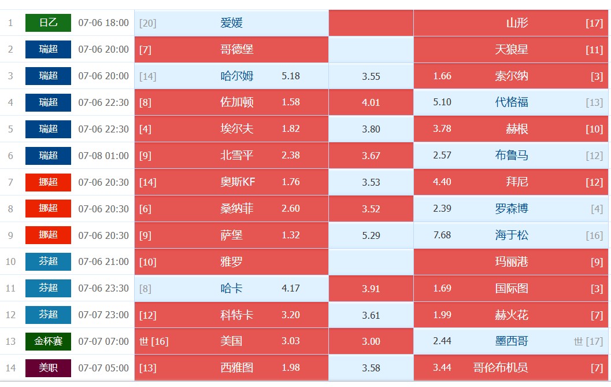Click the 日乙 league badge in row 1

pyautogui.click(x=49, y=23)
